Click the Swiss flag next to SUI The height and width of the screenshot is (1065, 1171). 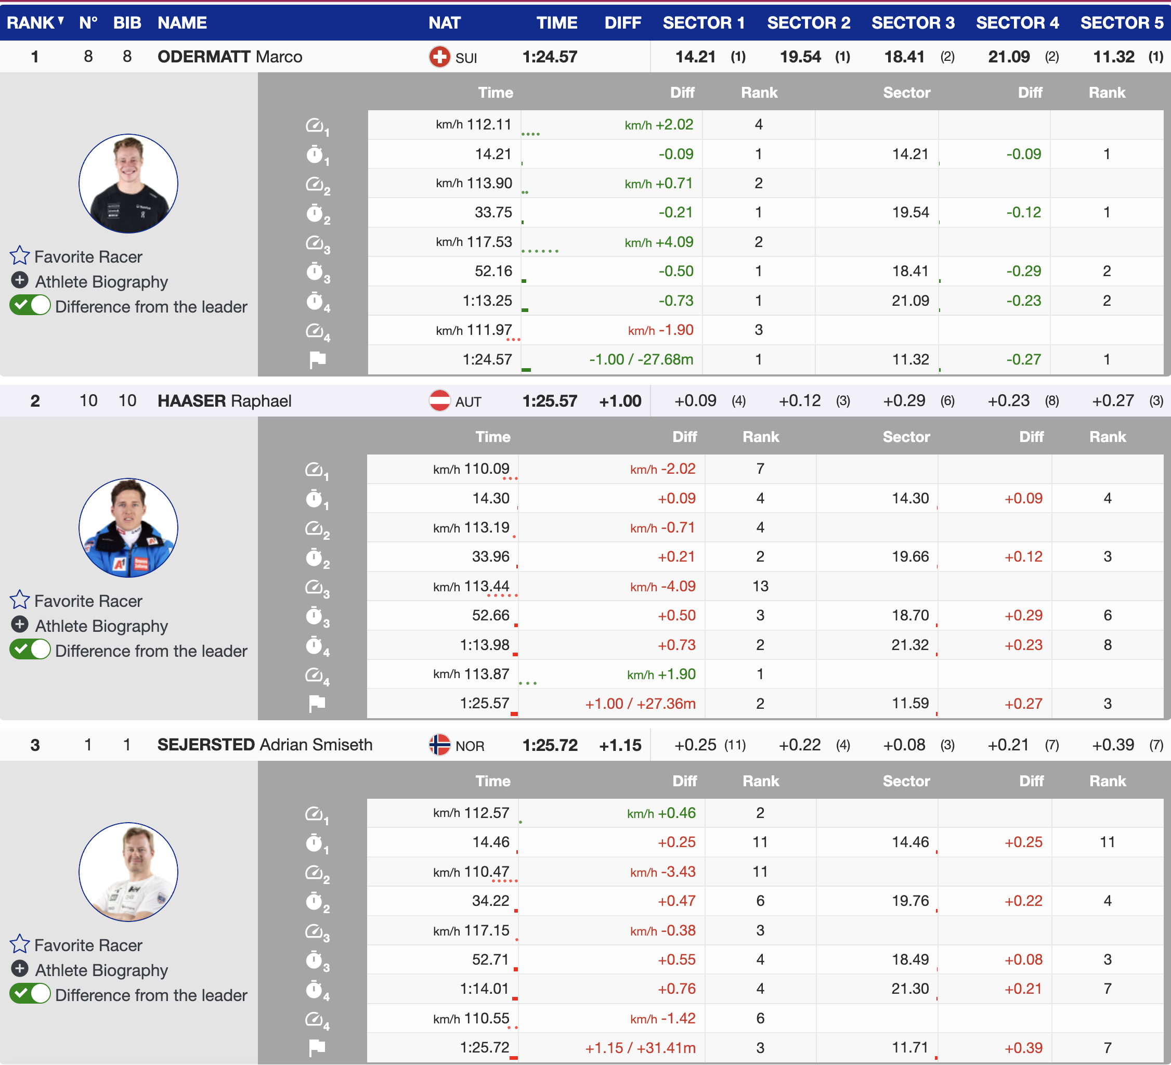tap(440, 57)
